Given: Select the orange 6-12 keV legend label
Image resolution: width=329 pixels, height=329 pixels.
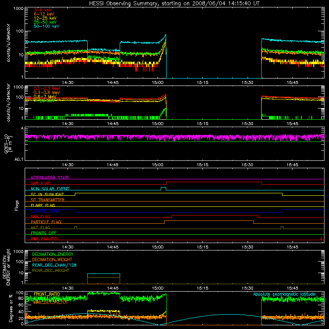Looking at the screenshot, I should 44,14.
